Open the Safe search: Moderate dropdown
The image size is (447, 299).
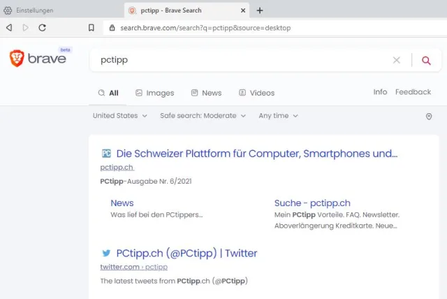point(203,116)
